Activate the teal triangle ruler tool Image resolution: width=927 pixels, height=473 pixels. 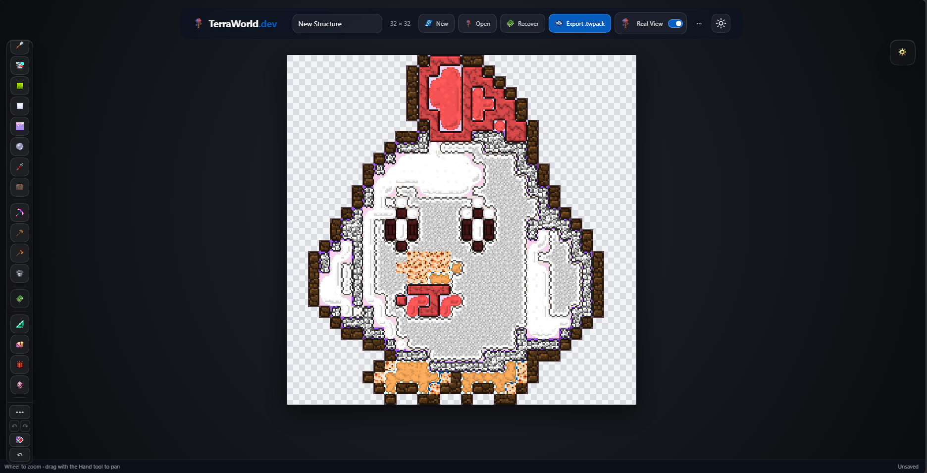click(x=20, y=324)
